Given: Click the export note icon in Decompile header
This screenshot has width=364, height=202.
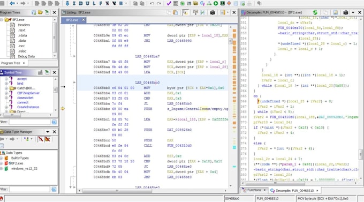Looking at the screenshot, I should tap(336, 12).
